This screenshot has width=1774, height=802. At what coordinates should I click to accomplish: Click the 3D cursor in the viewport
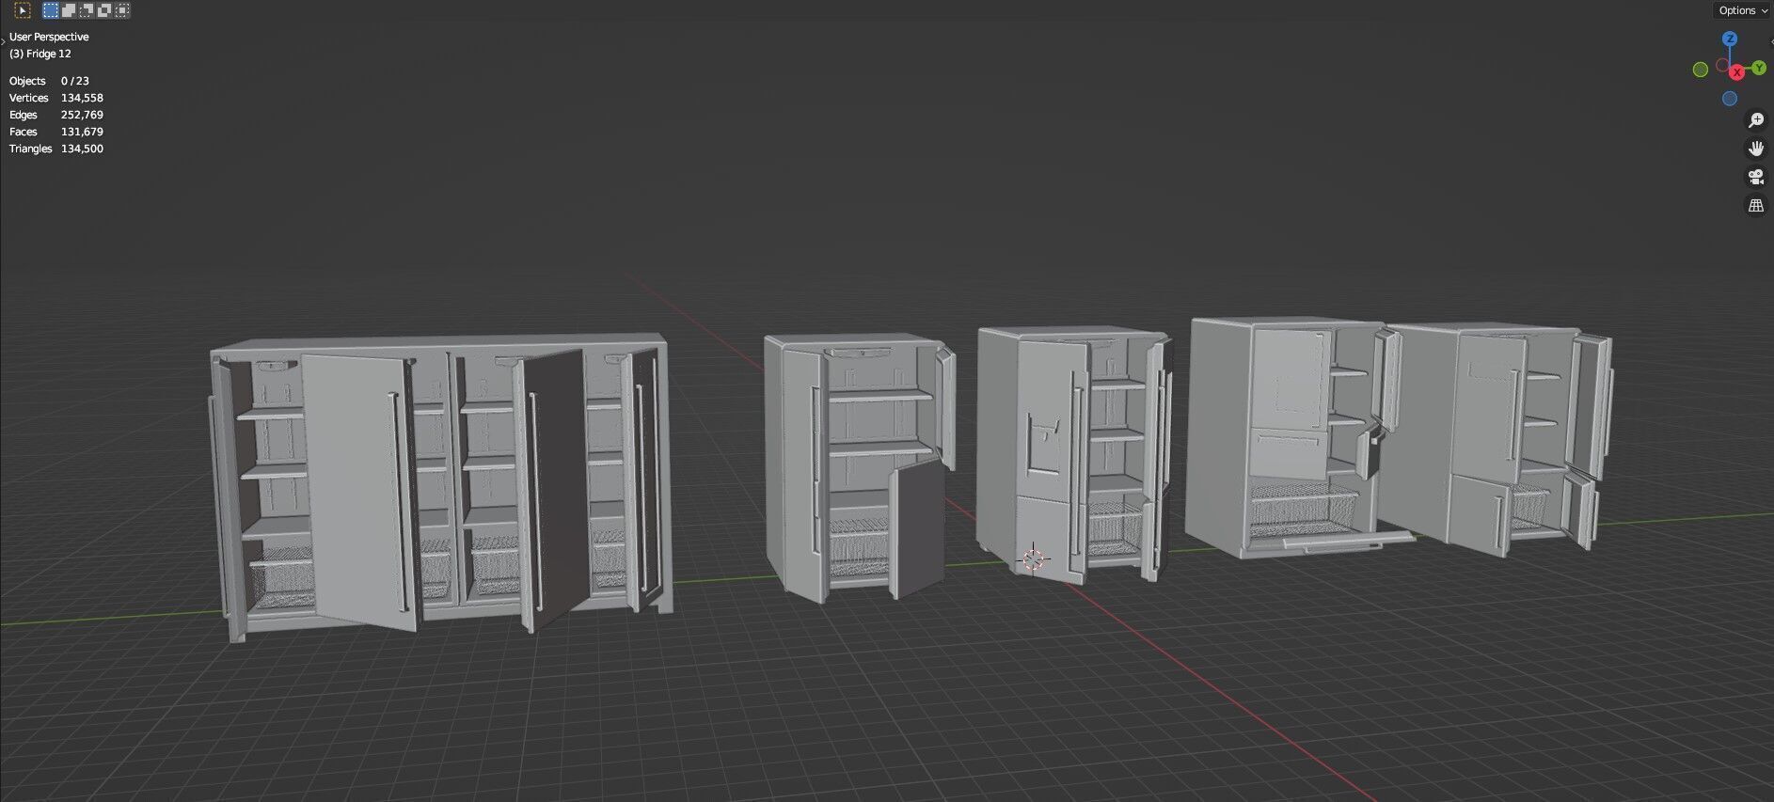pyautogui.click(x=1034, y=559)
